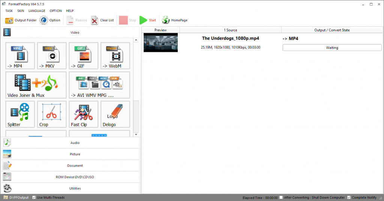The height and width of the screenshot is (201, 384).
Task: Expand the Picture category
Action: point(70,154)
